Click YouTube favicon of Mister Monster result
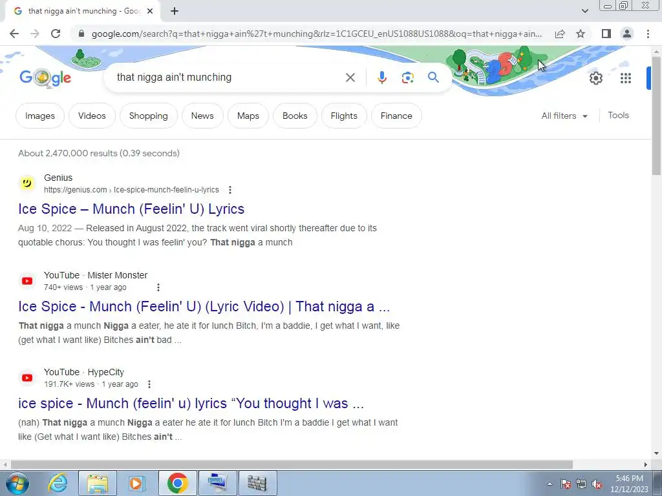Screen dimensions: 662x496 click(27, 281)
